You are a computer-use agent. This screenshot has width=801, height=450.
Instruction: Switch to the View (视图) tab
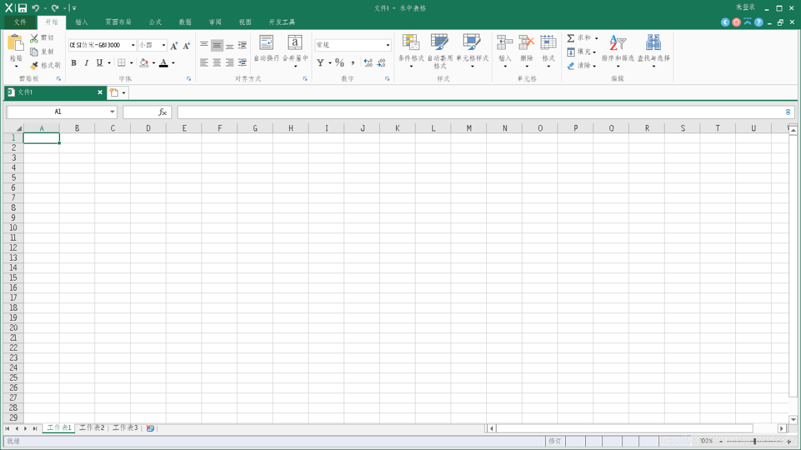245,22
